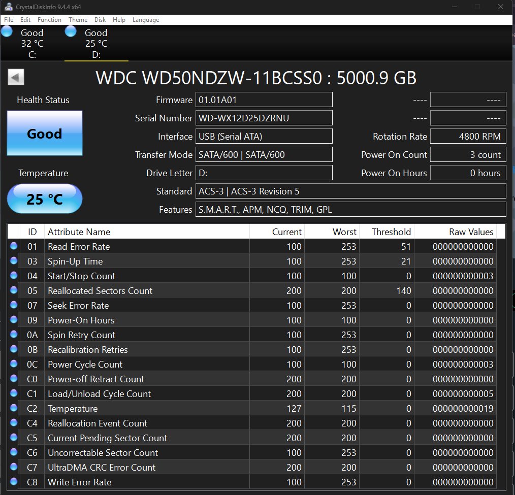The height and width of the screenshot is (495, 515).
Task: Select the Temperature attribute current value 127
Action: [294, 409]
